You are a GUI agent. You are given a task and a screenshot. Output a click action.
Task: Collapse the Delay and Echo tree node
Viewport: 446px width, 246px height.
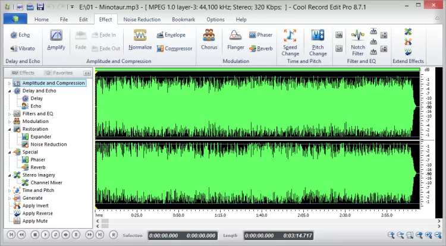coord(10,91)
